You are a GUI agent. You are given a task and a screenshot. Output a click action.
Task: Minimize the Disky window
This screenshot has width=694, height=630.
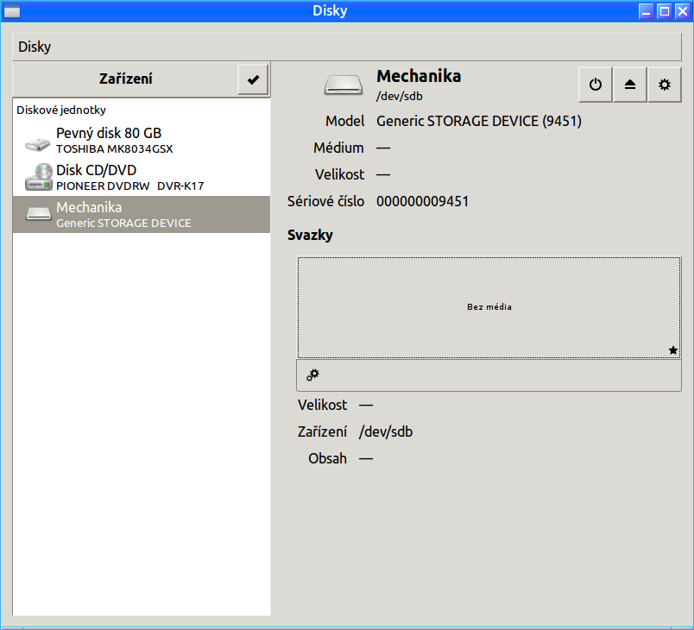pyautogui.click(x=647, y=11)
